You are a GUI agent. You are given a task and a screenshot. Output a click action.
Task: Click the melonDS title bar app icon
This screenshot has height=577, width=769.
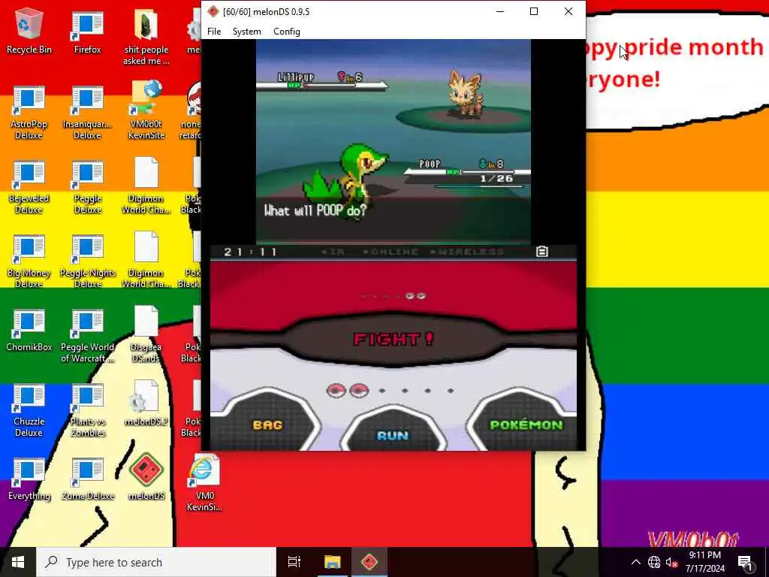point(213,12)
